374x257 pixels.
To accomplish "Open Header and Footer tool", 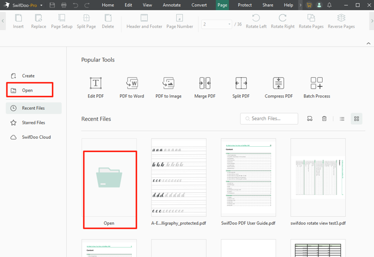I will [144, 21].
